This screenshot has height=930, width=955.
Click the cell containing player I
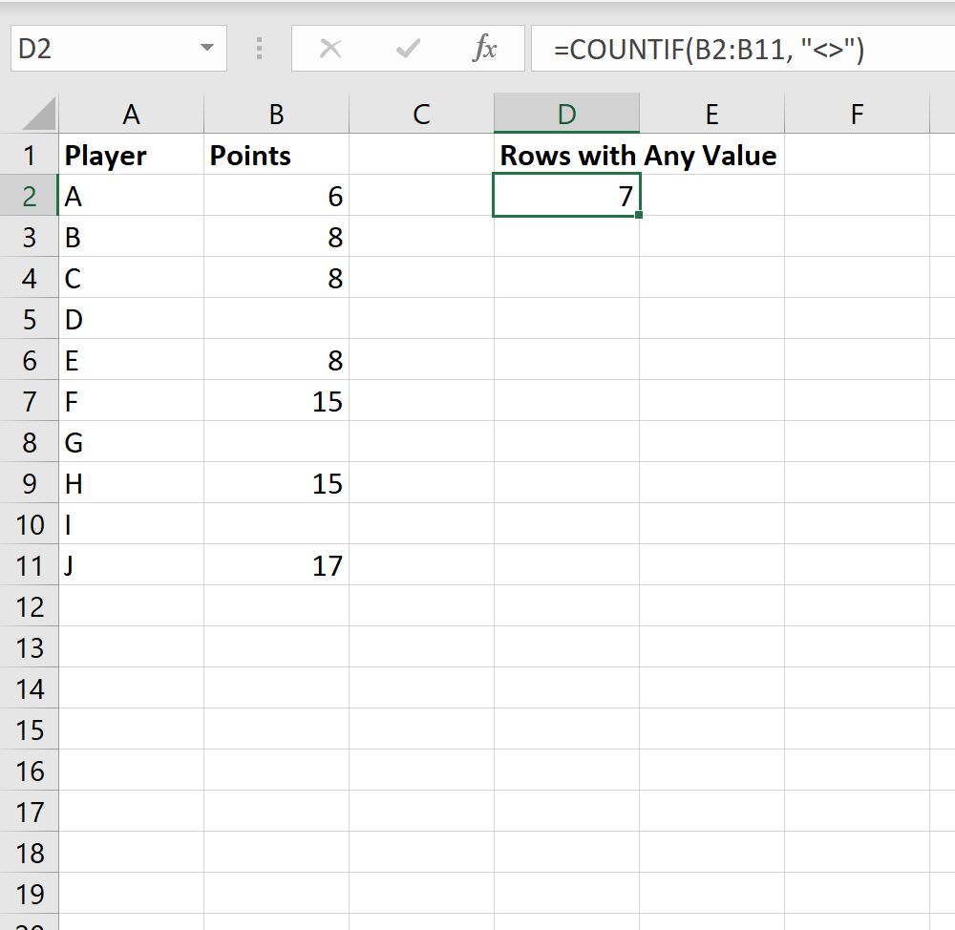(x=131, y=524)
